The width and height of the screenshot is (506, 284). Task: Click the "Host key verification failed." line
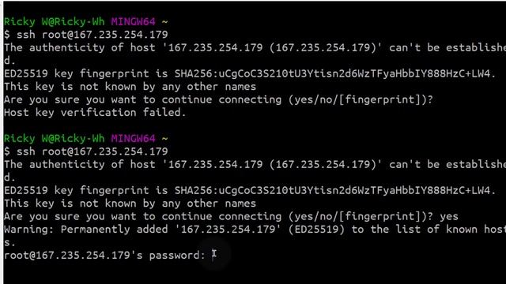(95, 112)
